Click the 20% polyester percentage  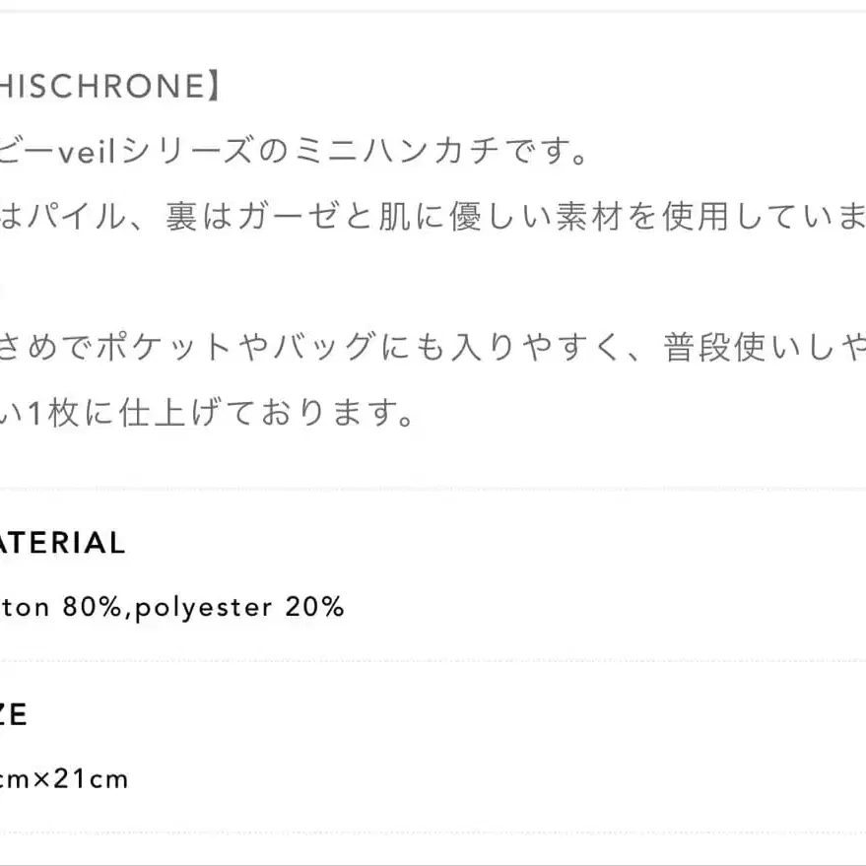(x=314, y=607)
